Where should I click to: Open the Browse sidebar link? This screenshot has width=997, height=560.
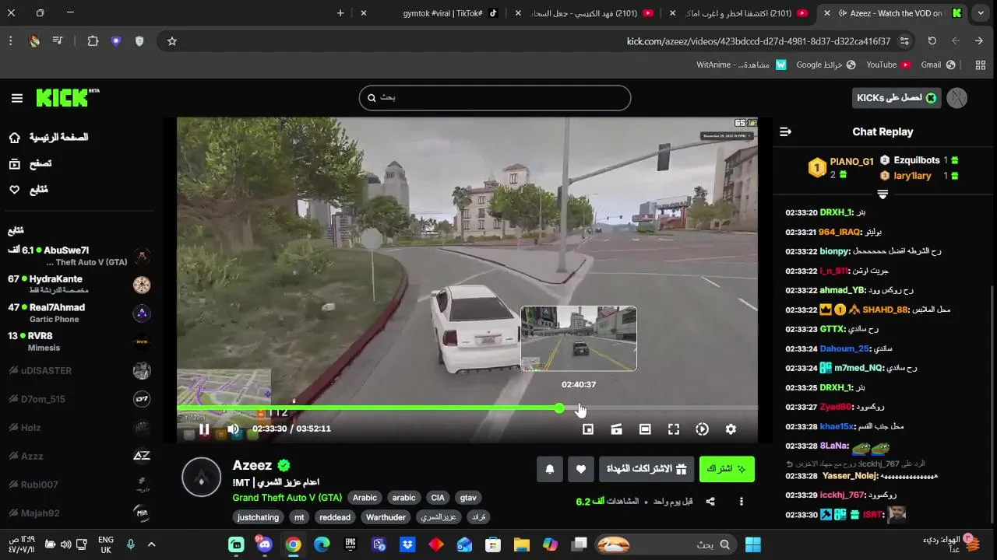(x=30, y=163)
